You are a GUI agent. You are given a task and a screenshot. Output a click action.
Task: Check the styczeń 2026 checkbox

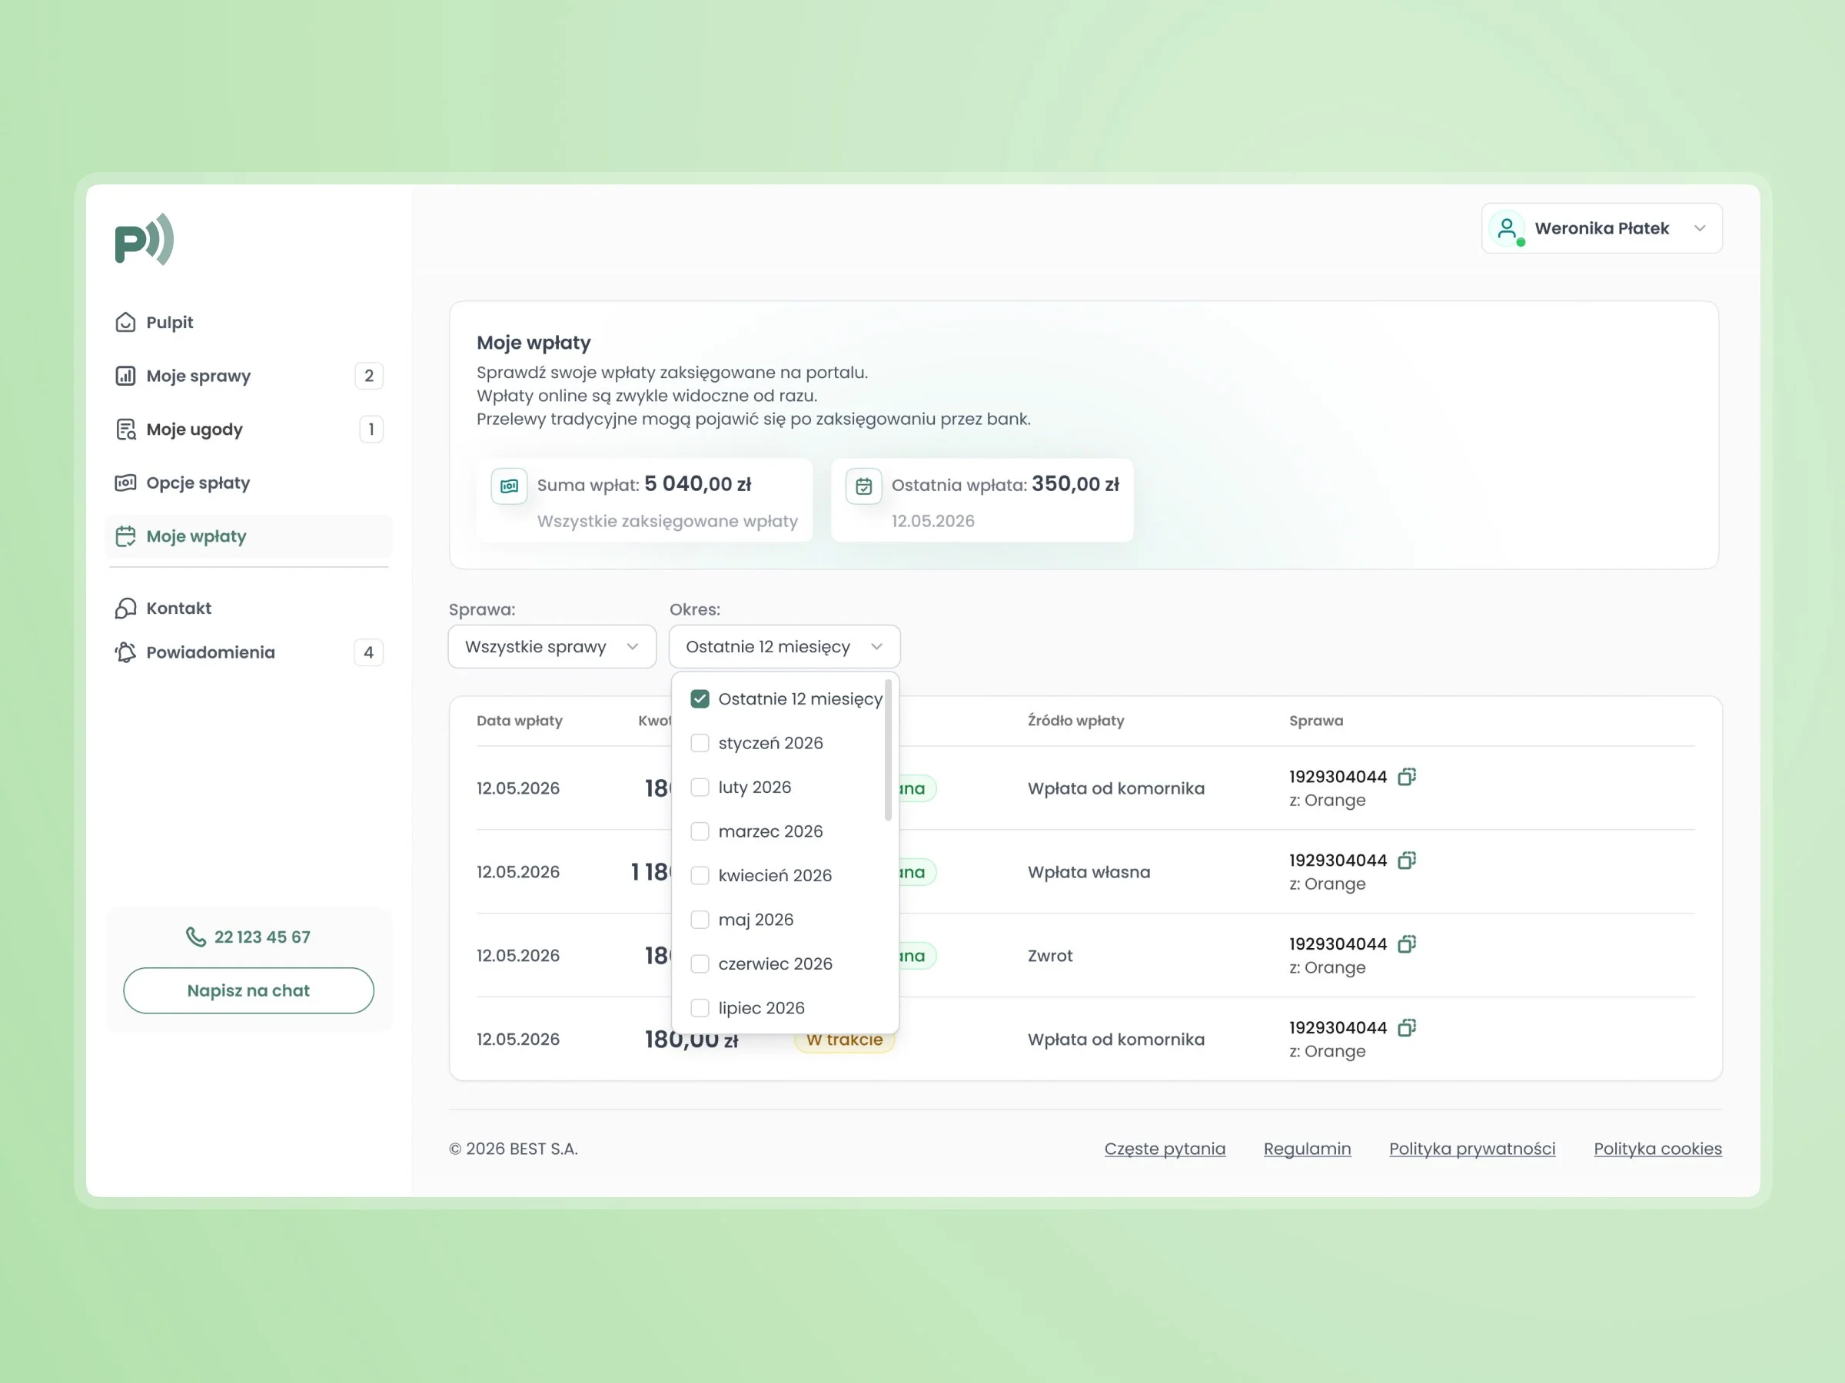click(x=700, y=743)
